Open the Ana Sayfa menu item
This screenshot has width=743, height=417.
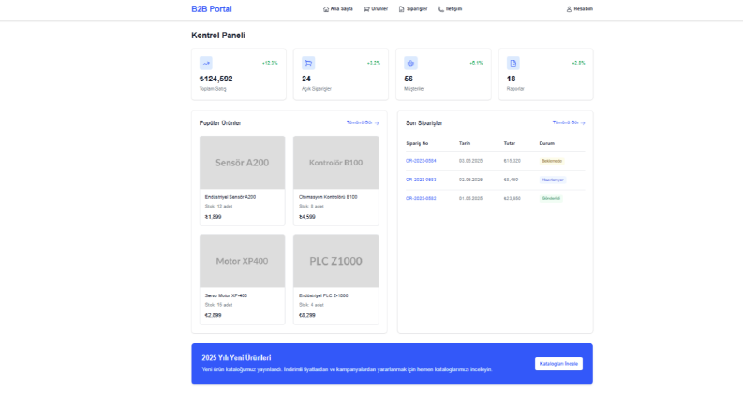338,9
